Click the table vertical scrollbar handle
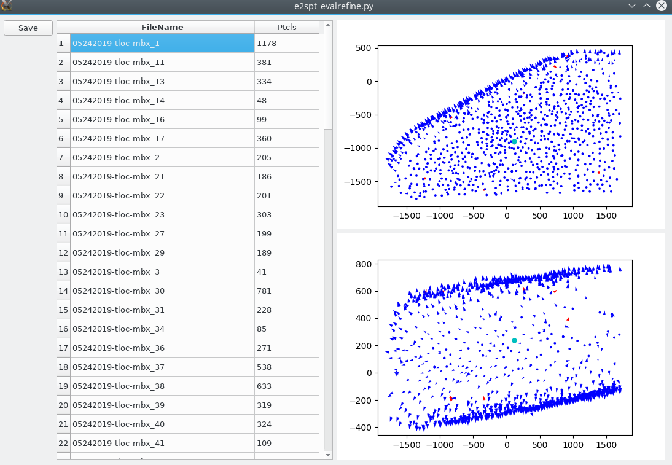 coord(328,80)
